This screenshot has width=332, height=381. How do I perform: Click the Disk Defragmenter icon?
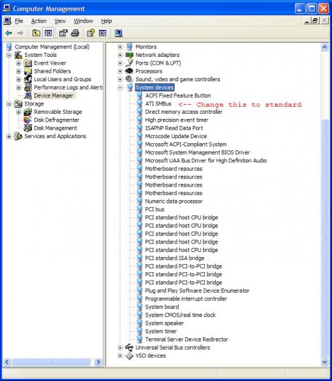27,120
